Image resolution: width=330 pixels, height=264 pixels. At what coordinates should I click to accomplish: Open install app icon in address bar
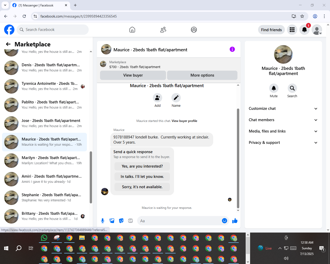294,16
